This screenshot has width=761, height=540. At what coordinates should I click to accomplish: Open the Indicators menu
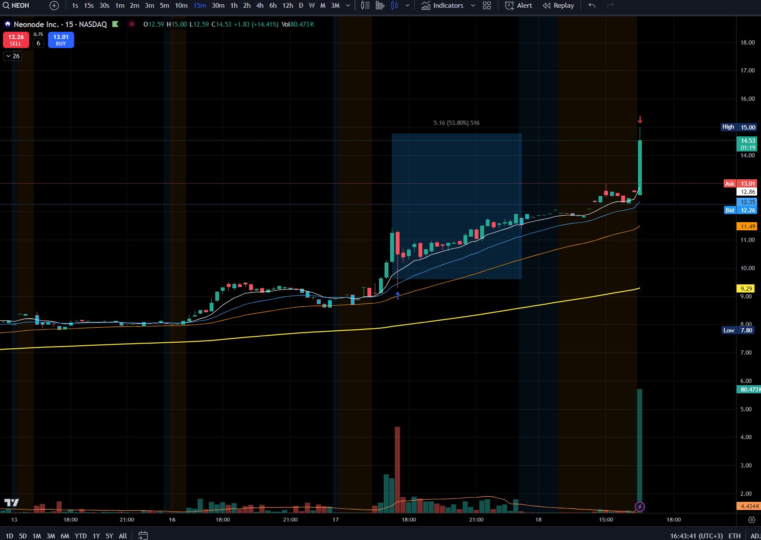click(442, 6)
